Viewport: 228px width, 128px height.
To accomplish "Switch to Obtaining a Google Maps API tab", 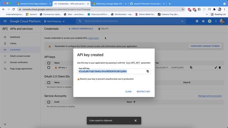I will click(x=109, y=4).
